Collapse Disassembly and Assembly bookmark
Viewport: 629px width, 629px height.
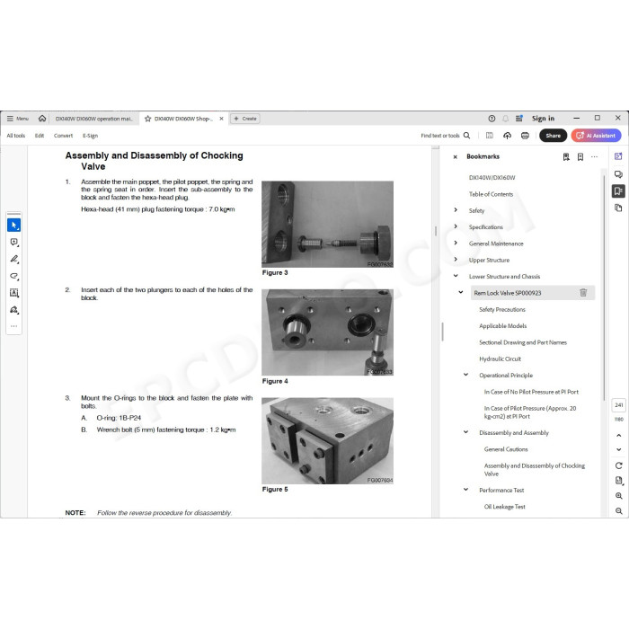[x=466, y=432]
